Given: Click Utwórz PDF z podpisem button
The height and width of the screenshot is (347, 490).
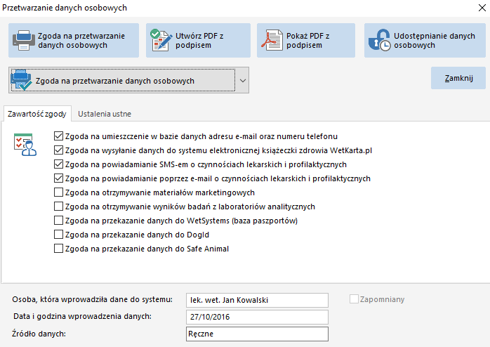Looking at the screenshot, I should (x=198, y=40).
